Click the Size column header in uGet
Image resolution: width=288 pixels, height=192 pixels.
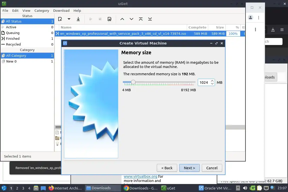217,27
